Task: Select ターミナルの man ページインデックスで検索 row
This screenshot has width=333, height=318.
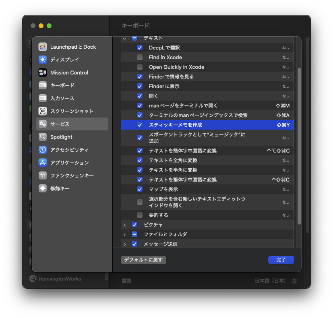Action: click(207, 115)
